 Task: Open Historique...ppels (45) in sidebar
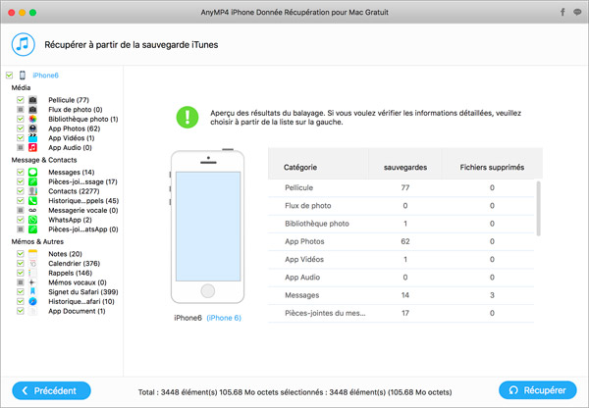tap(83, 201)
